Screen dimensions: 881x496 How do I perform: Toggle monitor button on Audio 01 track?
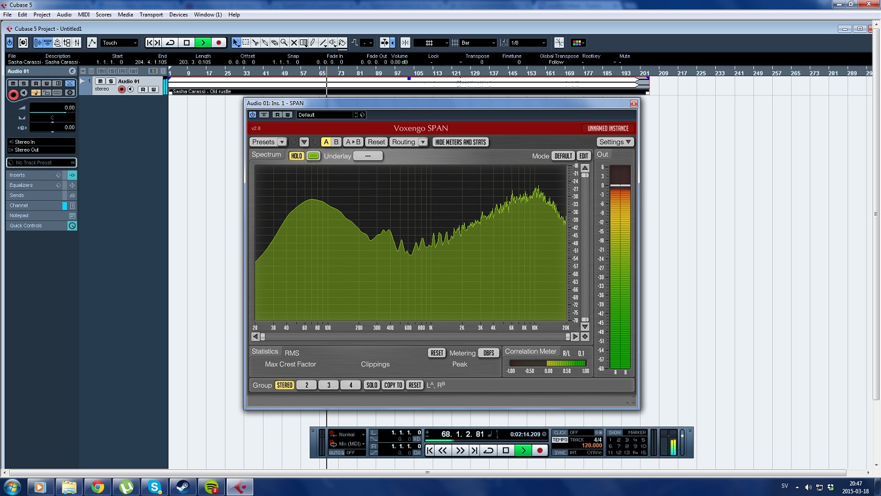tap(130, 89)
